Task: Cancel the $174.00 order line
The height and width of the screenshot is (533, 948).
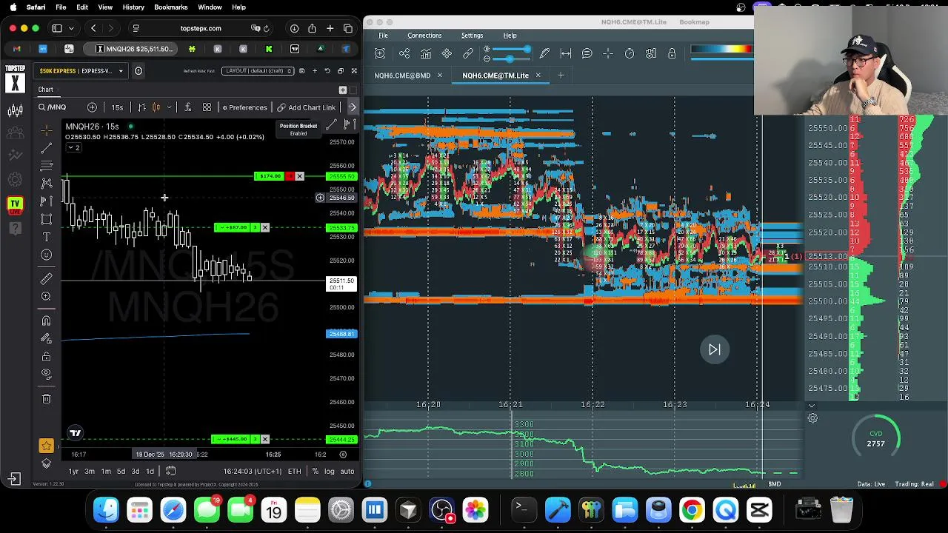Action: coord(299,176)
